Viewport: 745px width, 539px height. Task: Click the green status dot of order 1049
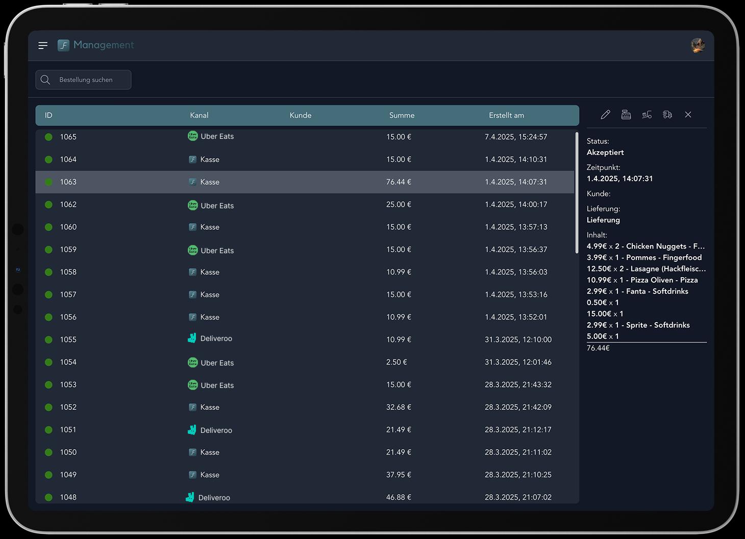[48, 475]
